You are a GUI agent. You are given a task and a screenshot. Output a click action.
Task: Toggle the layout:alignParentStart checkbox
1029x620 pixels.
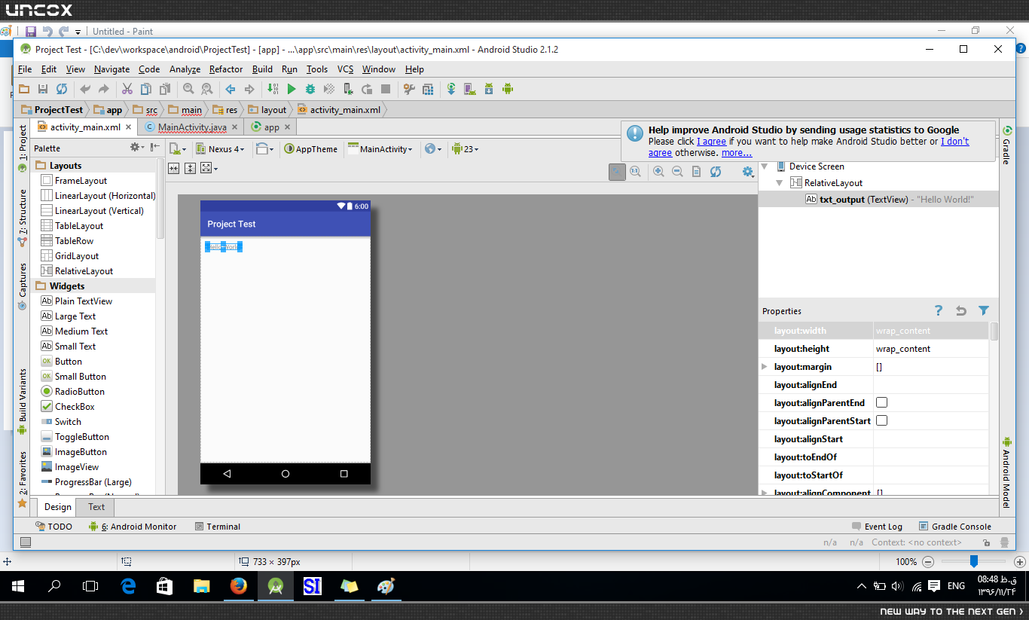(881, 421)
